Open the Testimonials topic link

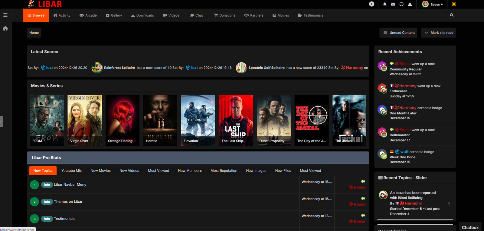[65, 219]
